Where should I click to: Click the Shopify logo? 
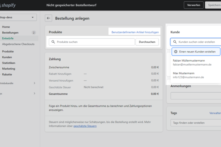coord(8,5)
